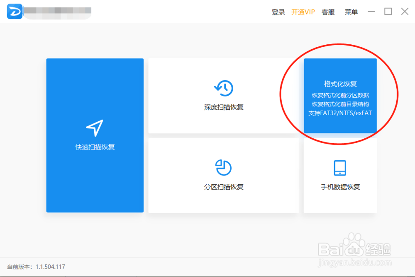The width and height of the screenshot is (415, 277).
Task: Maximize the application window
Action: coord(388,12)
